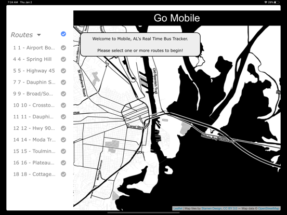
Task: Check the 16 - Plateau... route checkmark
Action: point(63,163)
